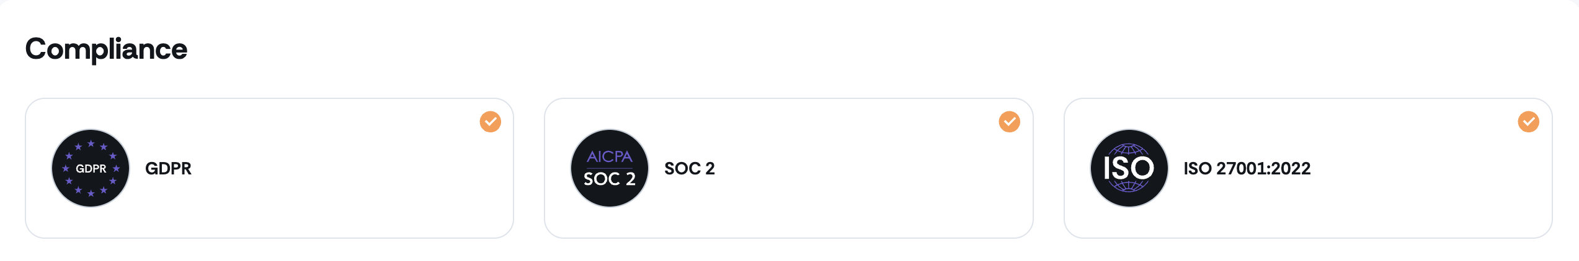Click the orange checkmark on the ISO 27001:2022 card
This screenshot has height=261, width=1579.
[x=1528, y=122]
